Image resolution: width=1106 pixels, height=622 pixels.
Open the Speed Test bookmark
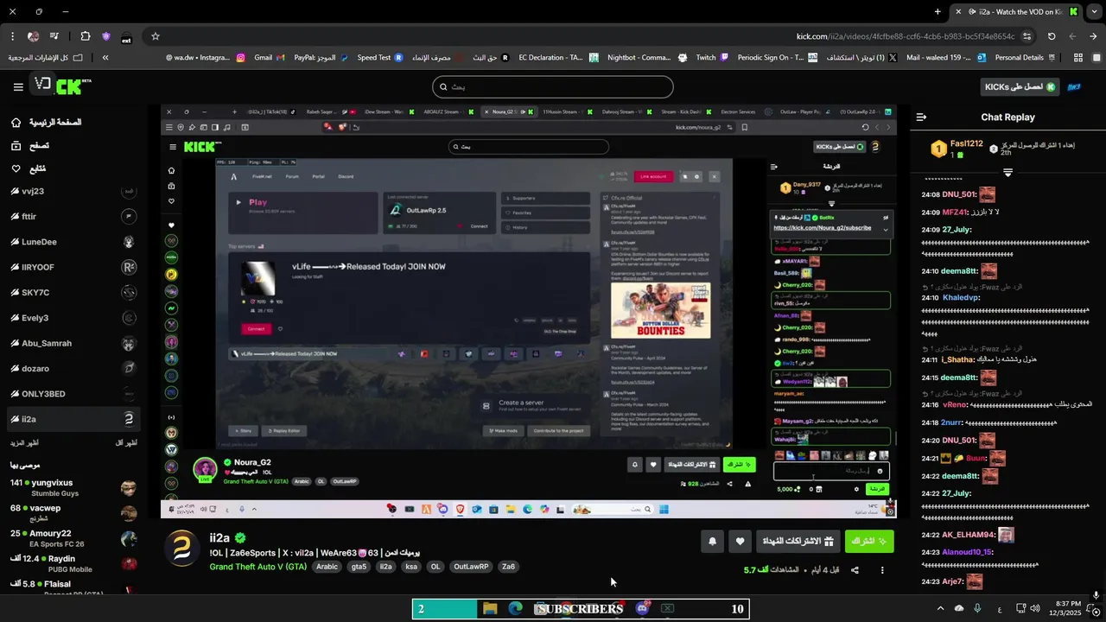(380, 58)
